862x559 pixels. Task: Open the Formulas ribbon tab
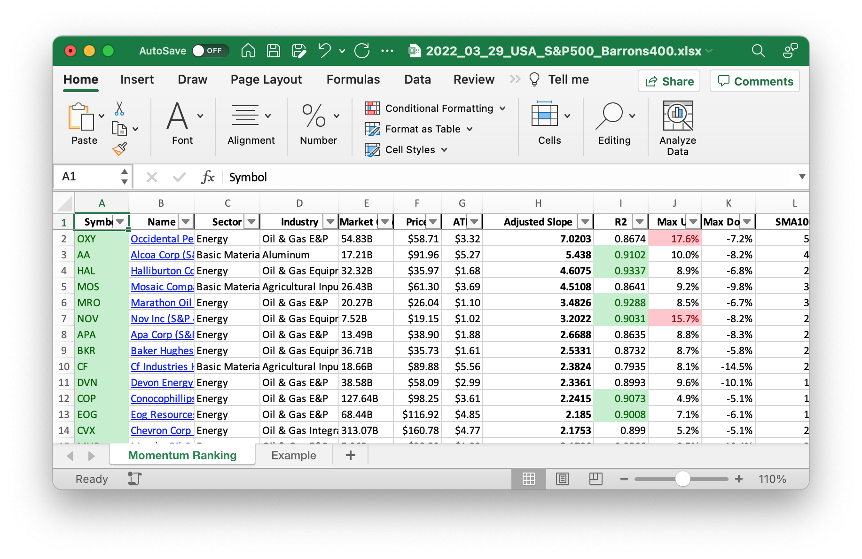click(x=353, y=79)
